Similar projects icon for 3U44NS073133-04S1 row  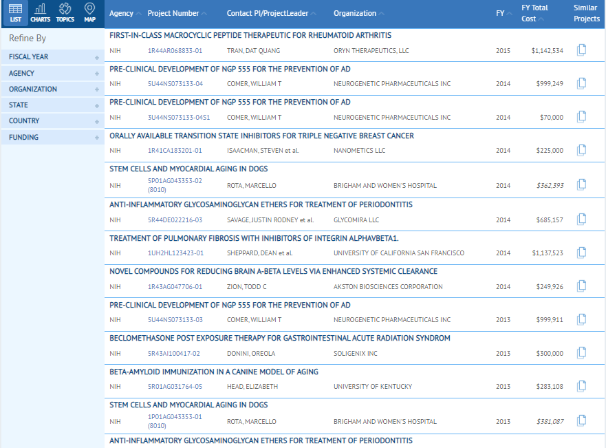[x=581, y=117]
